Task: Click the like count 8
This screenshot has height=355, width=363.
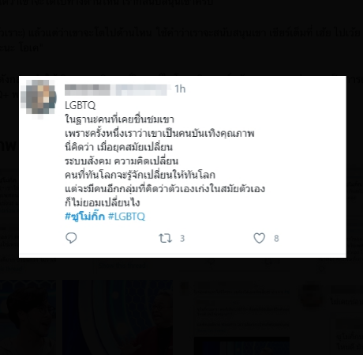Action: click(276, 239)
